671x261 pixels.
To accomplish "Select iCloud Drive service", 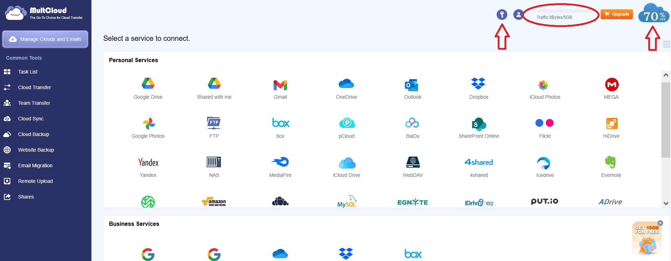I will tap(347, 167).
